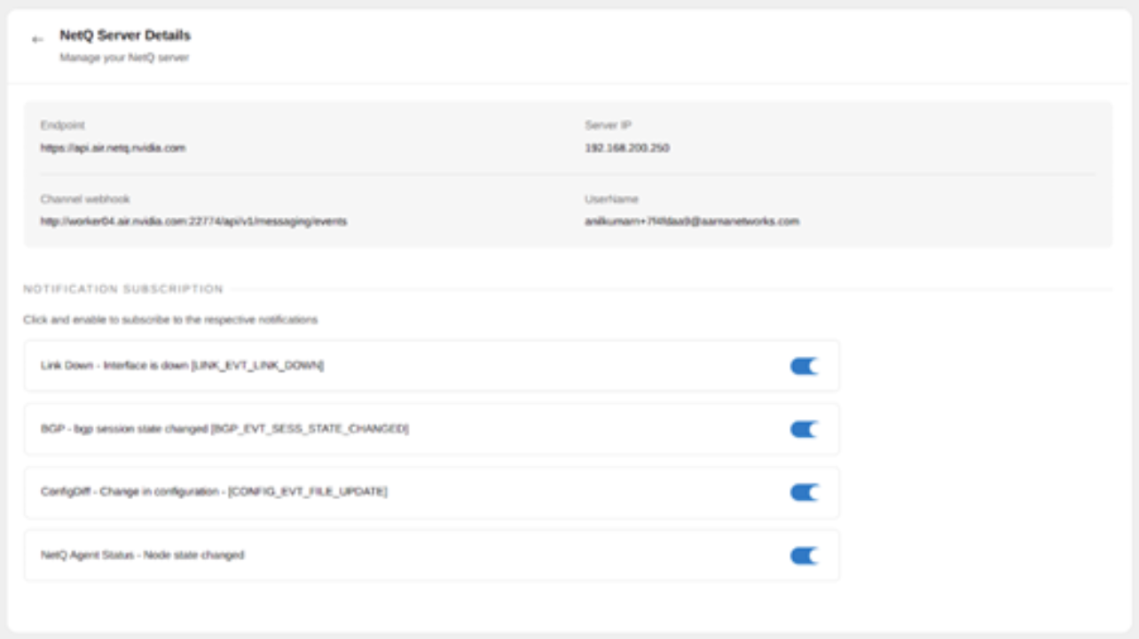
Task: Turn off the ConfigDiff notification switch
Action: click(x=804, y=493)
